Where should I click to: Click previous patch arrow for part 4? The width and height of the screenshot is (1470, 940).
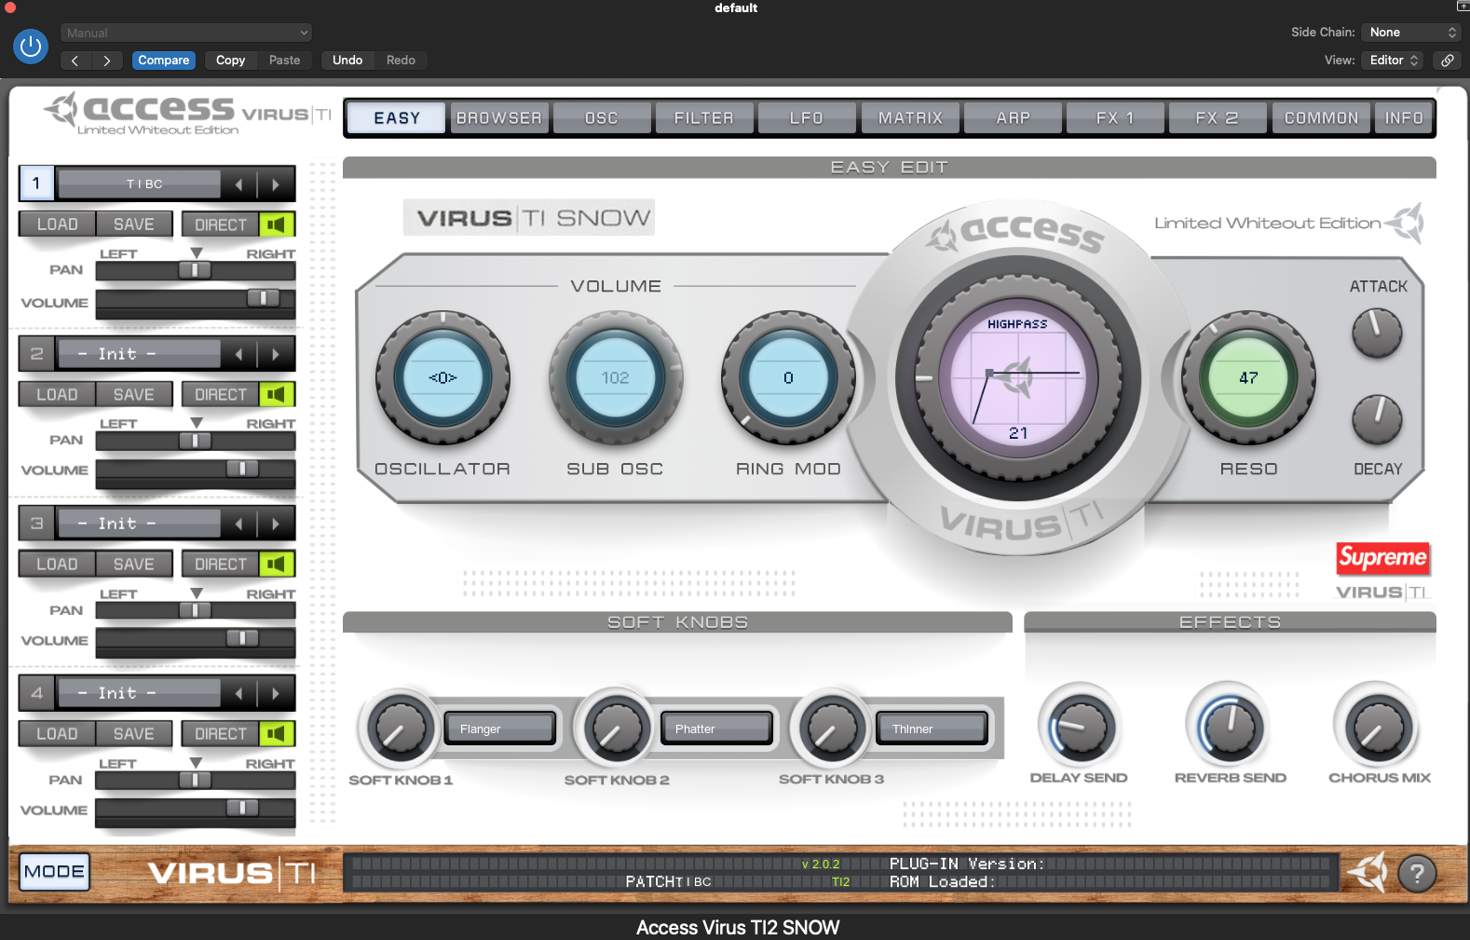click(x=239, y=693)
